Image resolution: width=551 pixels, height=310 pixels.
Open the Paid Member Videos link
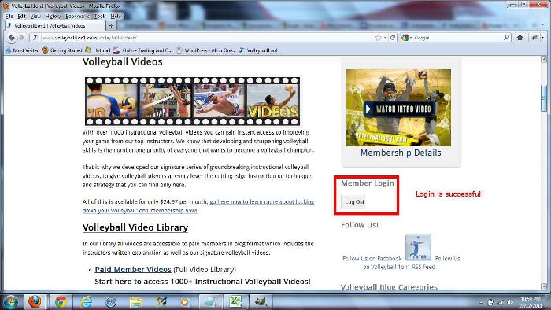(x=133, y=269)
